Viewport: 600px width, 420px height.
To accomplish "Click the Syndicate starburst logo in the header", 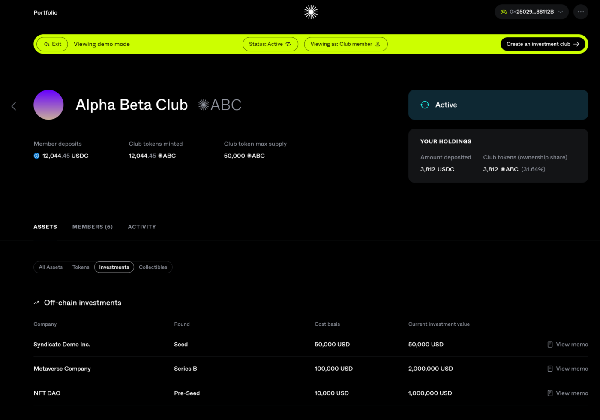I will click(x=311, y=12).
